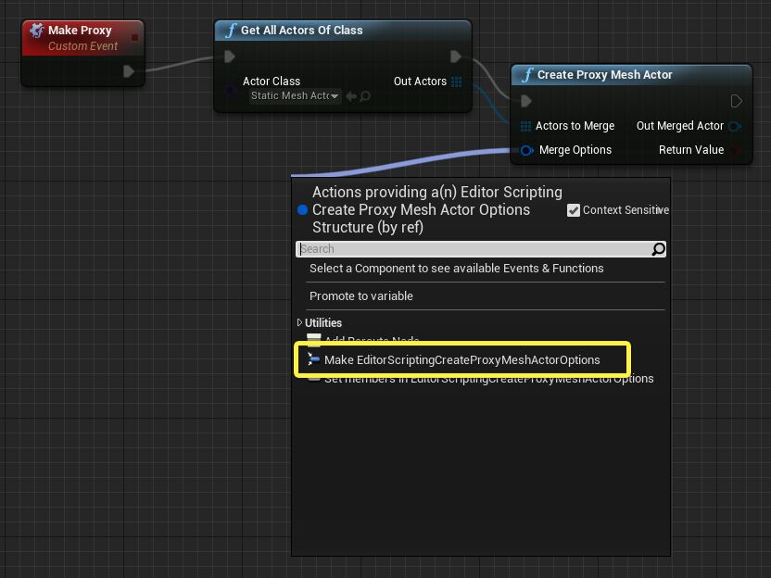Collapse the Utilities category
Image resolution: width=771 pixels, height=578 pixels.
(301, 322)
